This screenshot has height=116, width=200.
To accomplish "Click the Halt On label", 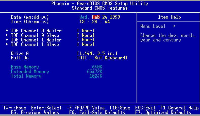I will [20, 58].
